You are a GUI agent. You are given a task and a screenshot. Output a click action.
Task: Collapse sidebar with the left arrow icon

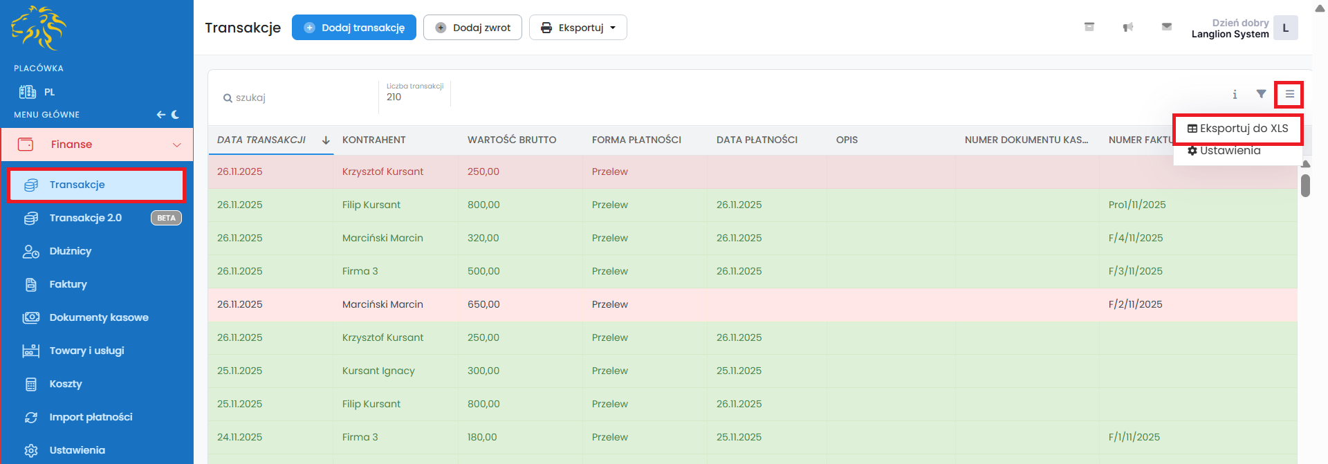160,115
